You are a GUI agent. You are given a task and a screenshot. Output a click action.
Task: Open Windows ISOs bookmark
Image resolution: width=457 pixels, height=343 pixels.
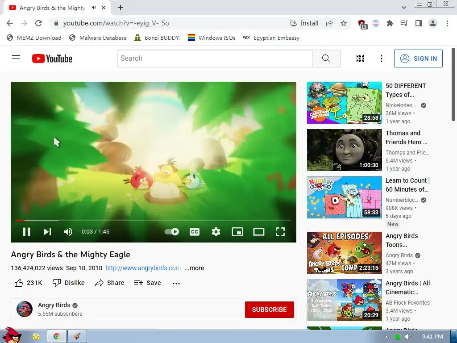pyautogui.click(x=212, y=38)
